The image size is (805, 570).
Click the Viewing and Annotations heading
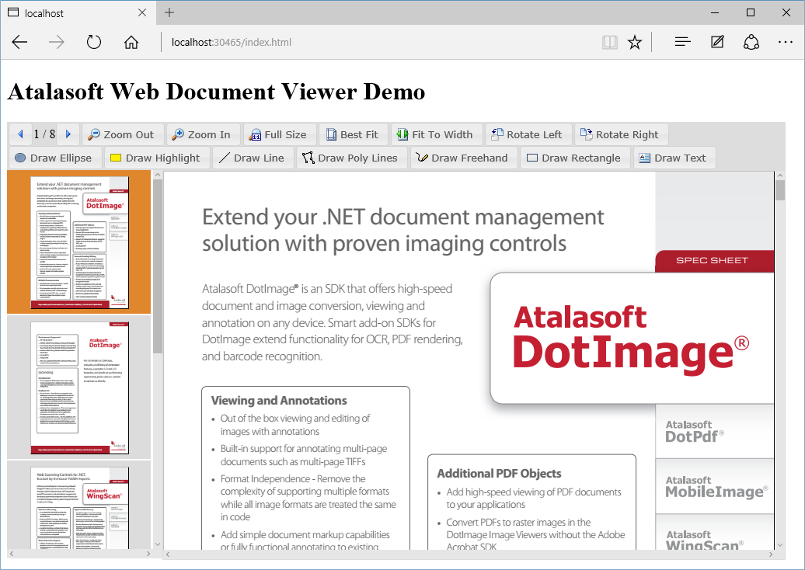tap(279, 401)
